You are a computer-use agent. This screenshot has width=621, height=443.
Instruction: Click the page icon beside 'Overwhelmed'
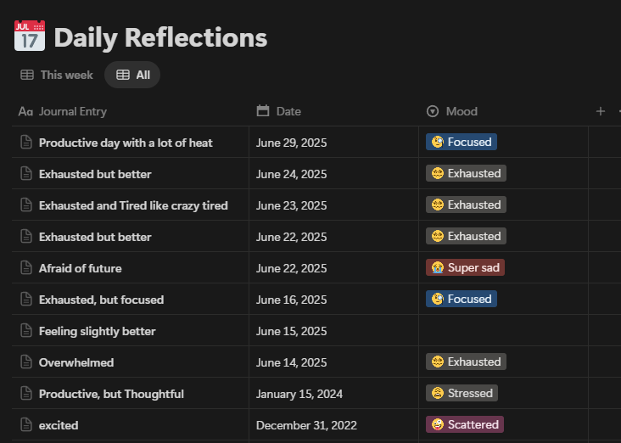click(x=25, y=362)
